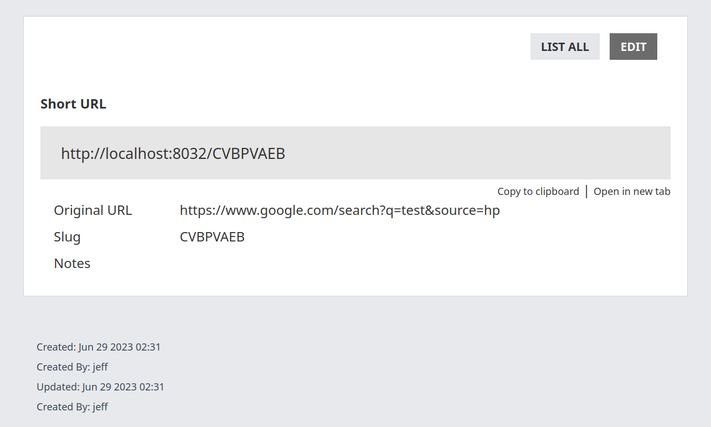The image size is (711, 427).
Task: Click the divider between Copy and Open links
Action: tap(586, 192)
